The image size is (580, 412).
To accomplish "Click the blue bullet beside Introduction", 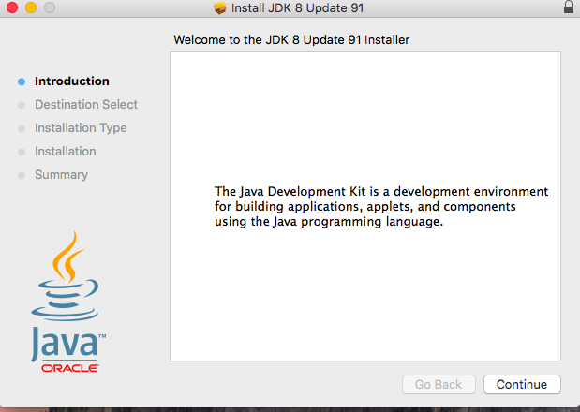I will [x=22, y=81].
